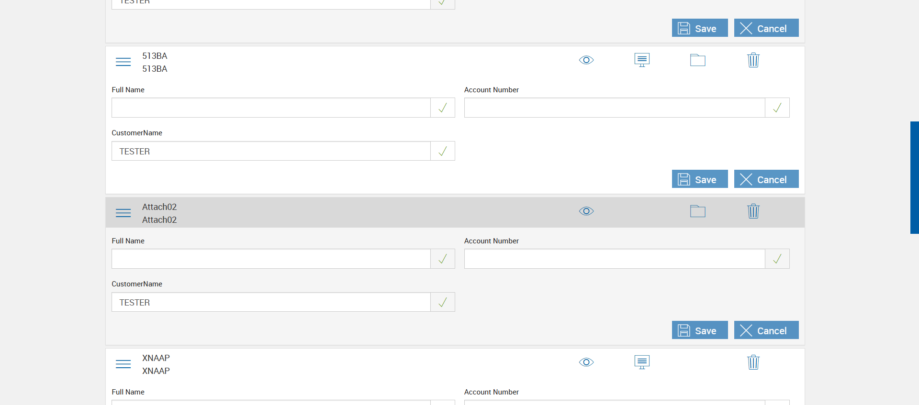Image resolution: width=919 pixels, height=405 pixels.
Task: Toggle the eye icon for Attach02
Action: click(x=586, y=211)
